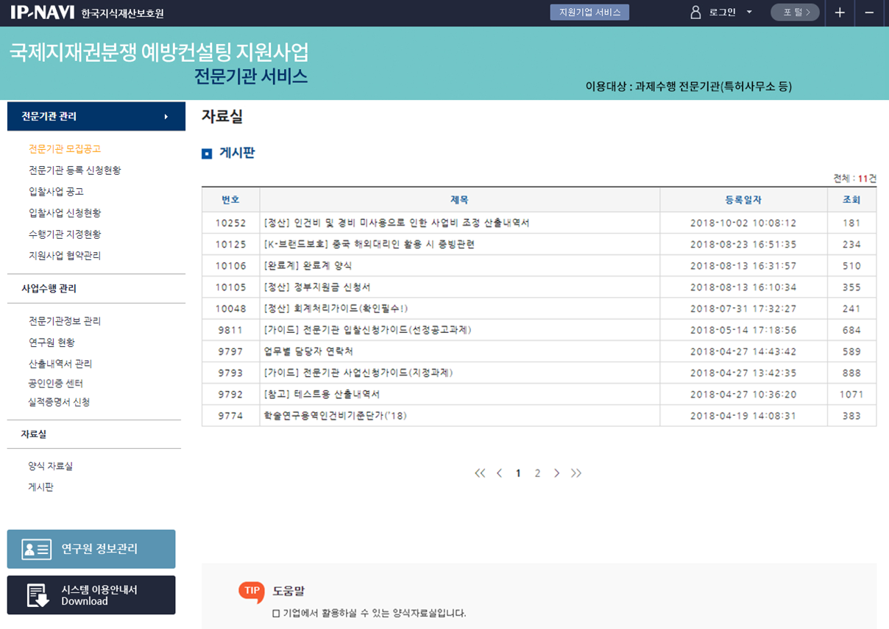Open 전문기관 모집공고 in sidebar
The height and width of the screenshot is (629, 889).
click(x=65, y=149)
